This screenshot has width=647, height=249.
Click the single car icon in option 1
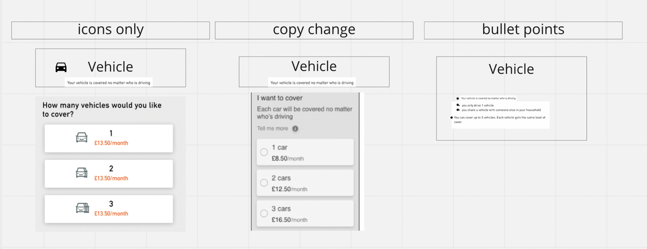coord(82,137)
